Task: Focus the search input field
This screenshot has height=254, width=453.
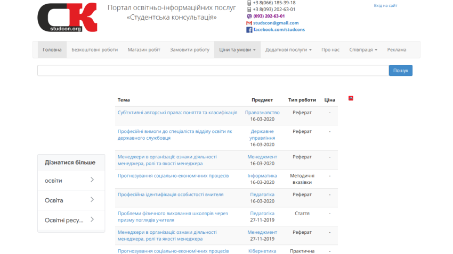Action: 213,71
